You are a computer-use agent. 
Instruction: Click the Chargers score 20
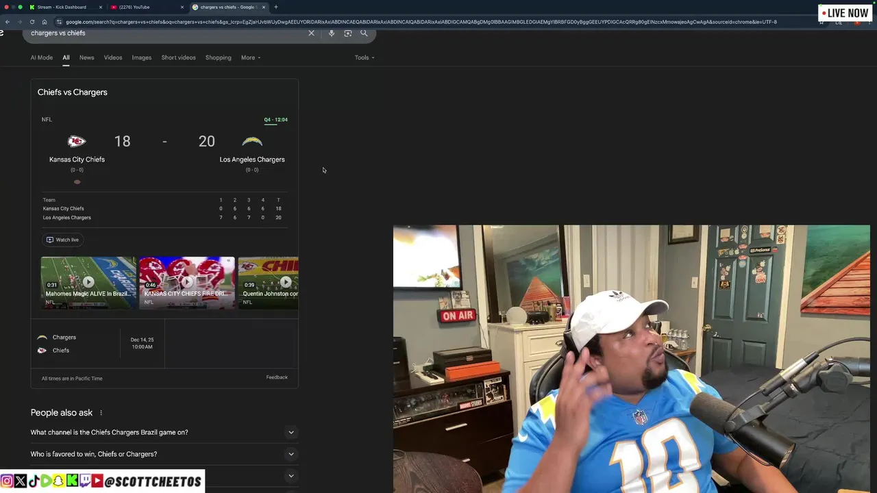click(x=206, y=142)
